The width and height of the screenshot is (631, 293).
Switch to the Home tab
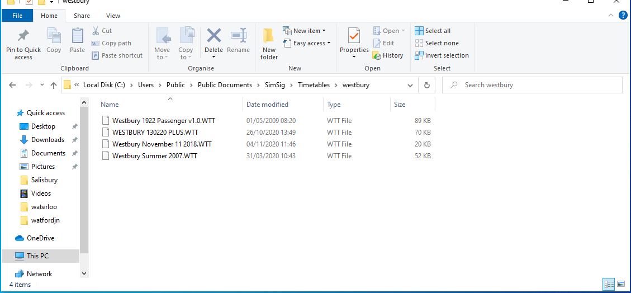[x=49, y=16]
